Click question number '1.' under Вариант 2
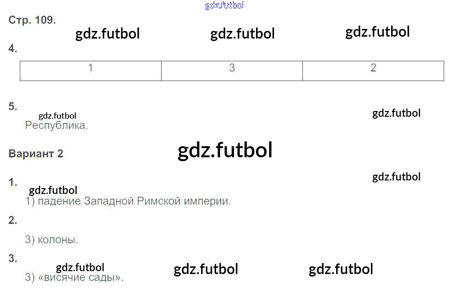 (13, 182)
